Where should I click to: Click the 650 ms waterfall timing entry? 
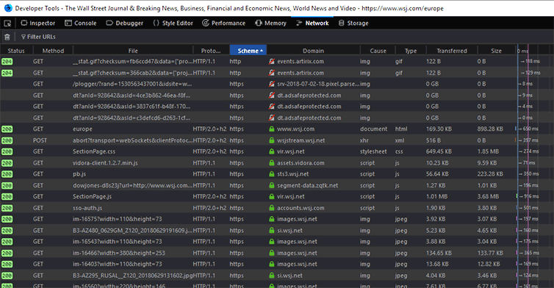[x=528, y=129]
